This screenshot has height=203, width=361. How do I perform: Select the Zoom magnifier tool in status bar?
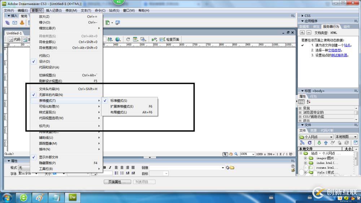pos(236,154)
